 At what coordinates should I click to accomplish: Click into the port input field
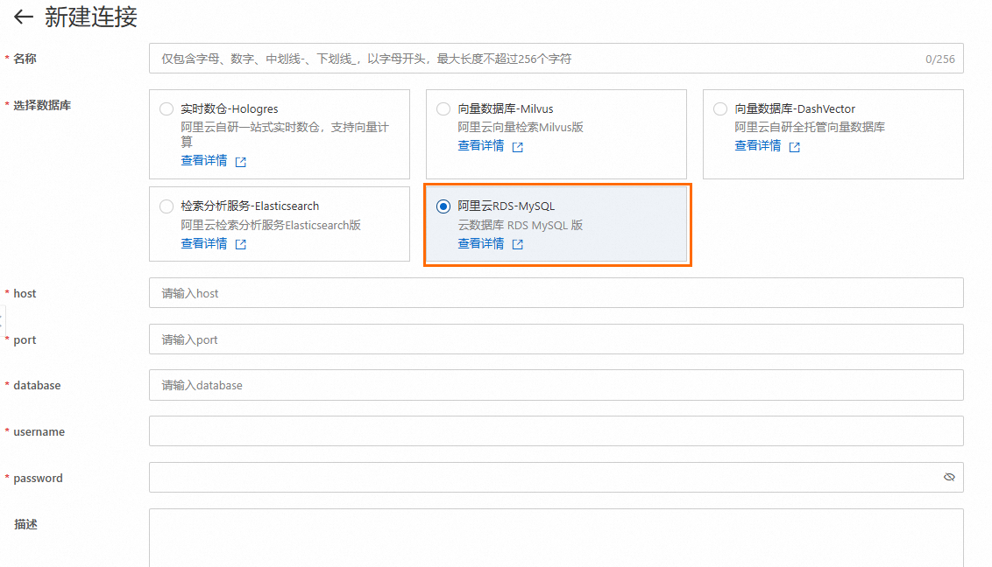pos(556,339)
